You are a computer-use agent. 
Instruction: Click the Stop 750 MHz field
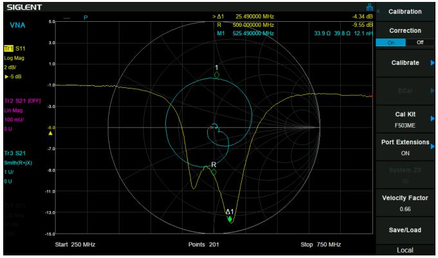tap(321, 245)
